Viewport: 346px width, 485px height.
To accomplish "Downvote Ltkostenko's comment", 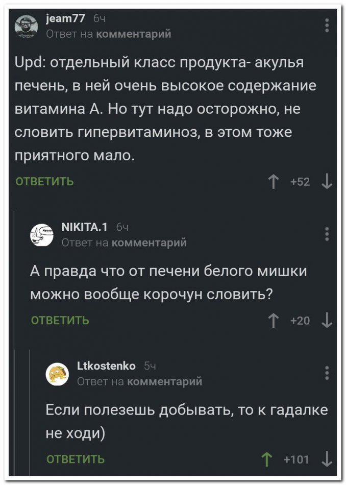I will [327, 459].
